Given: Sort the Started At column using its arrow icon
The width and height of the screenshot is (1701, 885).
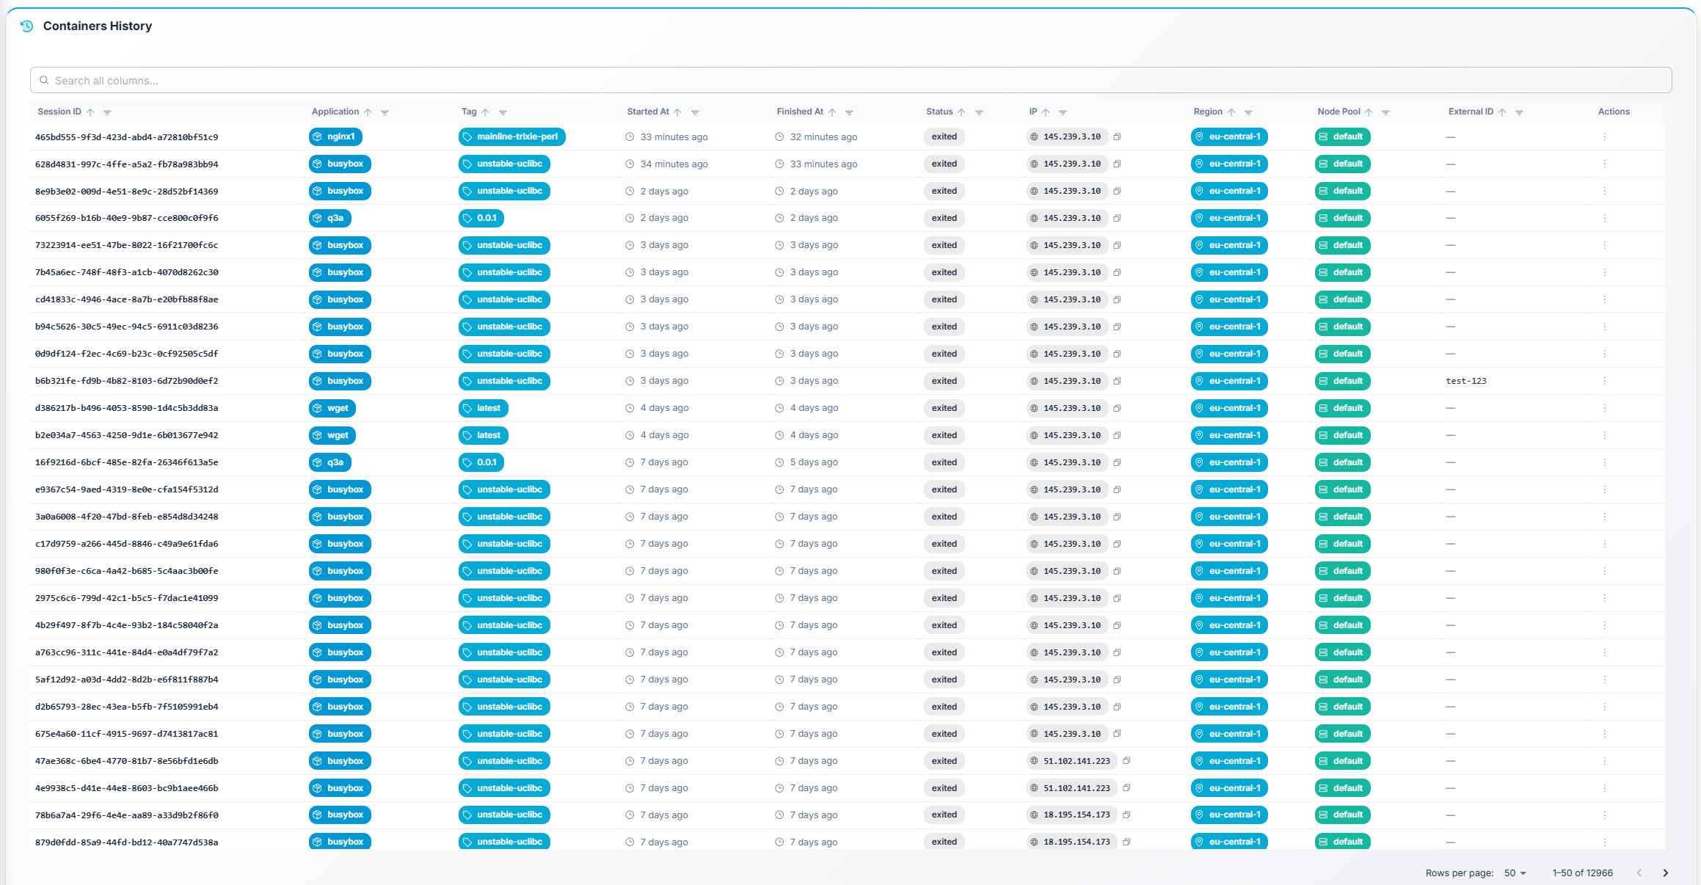Looking at the screenshot, I should [x=678, y=112].
